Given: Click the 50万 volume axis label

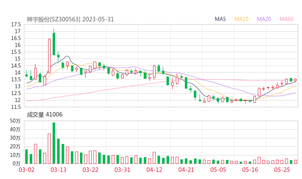Looking at the screenshot, I should click(15, 121).
